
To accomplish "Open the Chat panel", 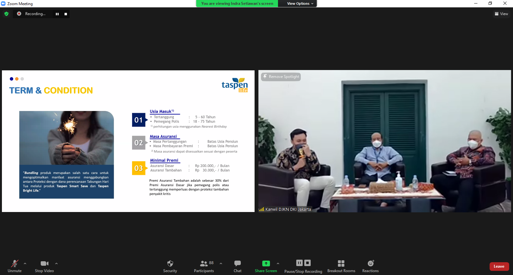I will click(x=237, y=266).
